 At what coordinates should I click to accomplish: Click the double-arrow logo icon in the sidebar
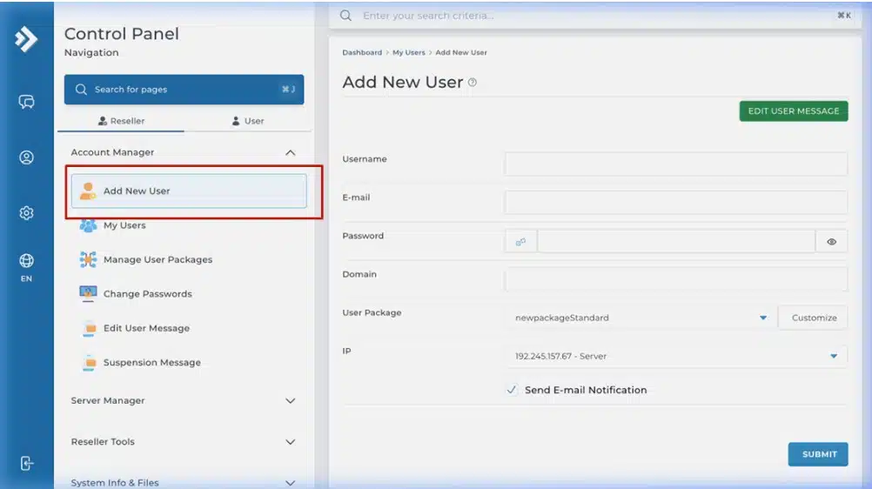(25, 39)
